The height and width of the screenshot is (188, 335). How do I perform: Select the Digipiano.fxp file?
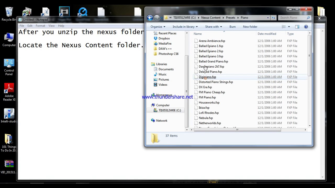pos(207,77)
